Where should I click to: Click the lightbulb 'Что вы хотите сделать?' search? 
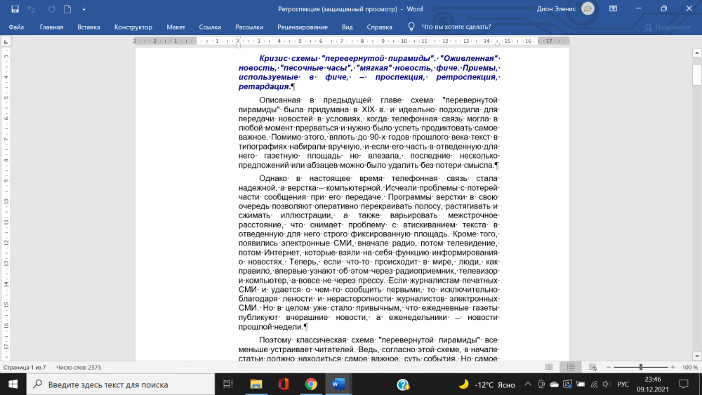412,27
